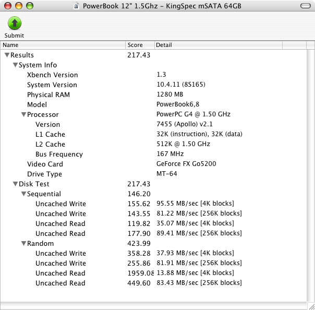Click the 1280 MB value
Screen dimensions: 315x310
(170, 94)
